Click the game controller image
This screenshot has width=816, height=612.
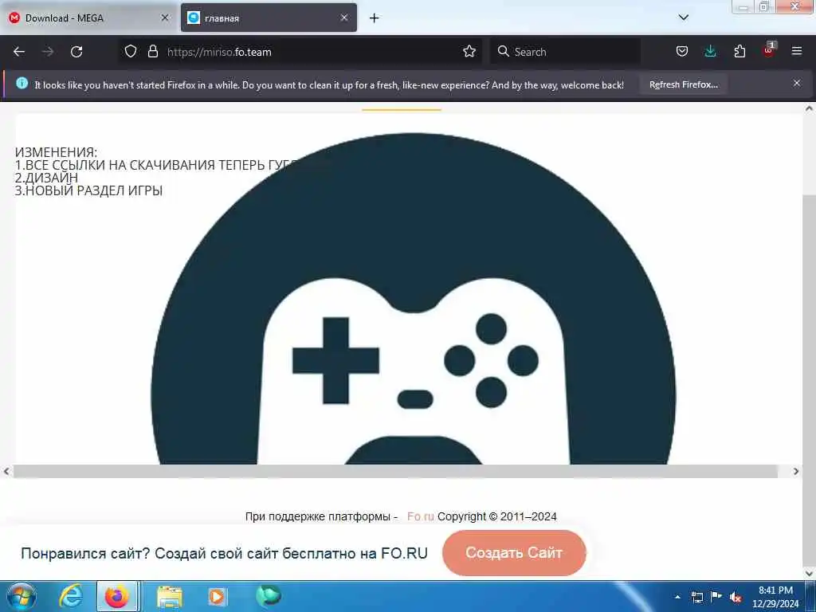click(x=414, y=299)
